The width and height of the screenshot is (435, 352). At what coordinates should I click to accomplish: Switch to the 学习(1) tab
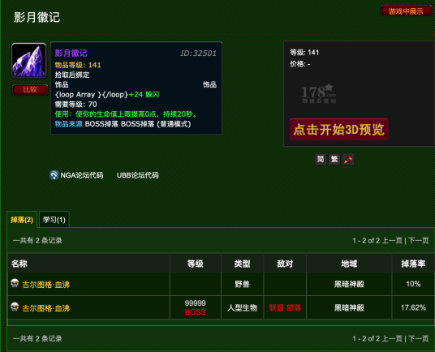pyautogui.click(x=54, y=220)
